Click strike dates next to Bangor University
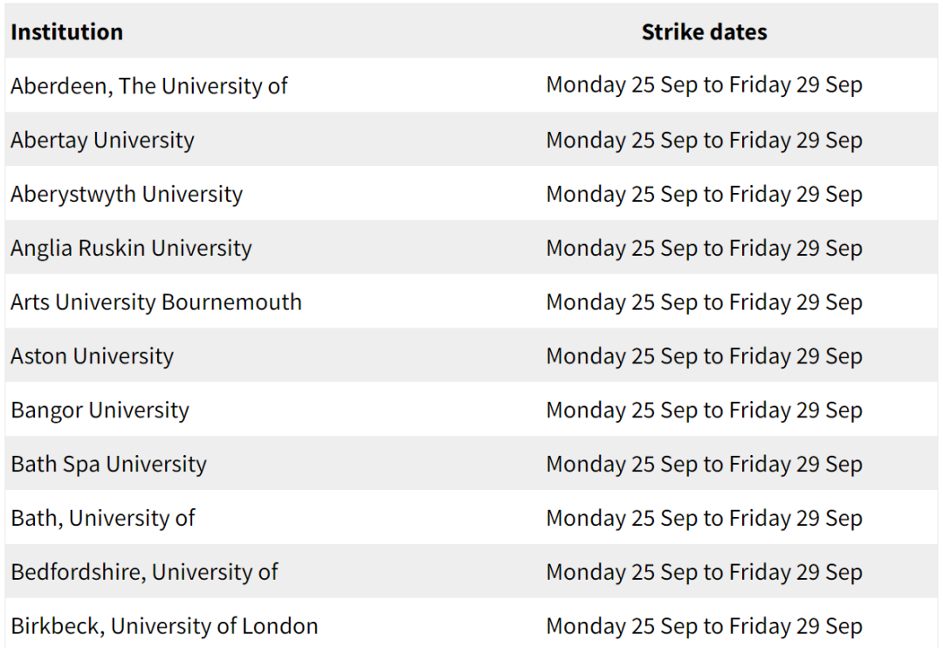 pos(705,410)
